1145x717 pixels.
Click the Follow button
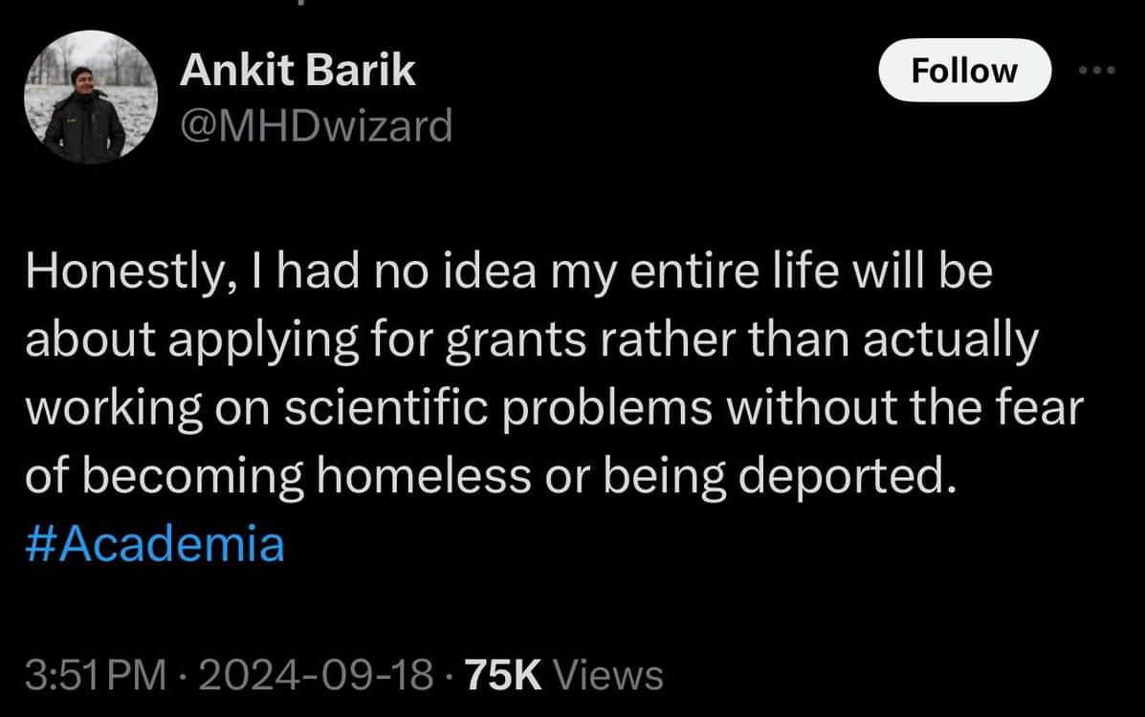coord(963,71)
